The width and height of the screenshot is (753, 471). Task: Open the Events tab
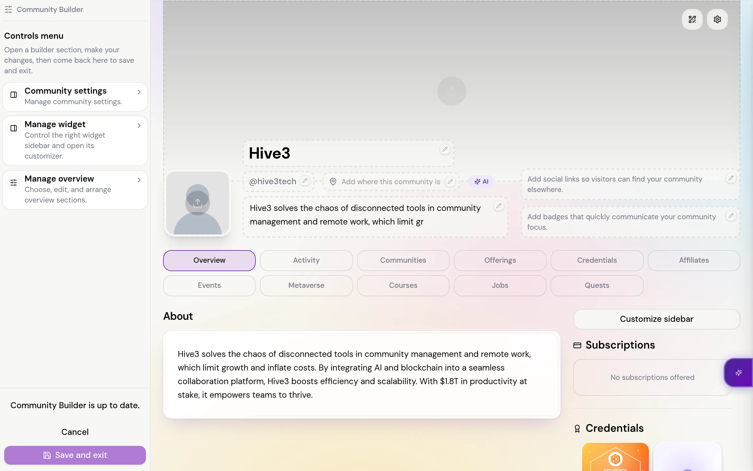(209, 285)
